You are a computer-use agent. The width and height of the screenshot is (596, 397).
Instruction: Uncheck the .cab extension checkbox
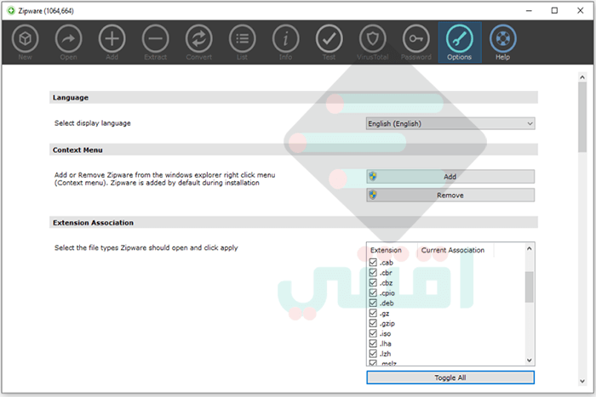(373, 263)
